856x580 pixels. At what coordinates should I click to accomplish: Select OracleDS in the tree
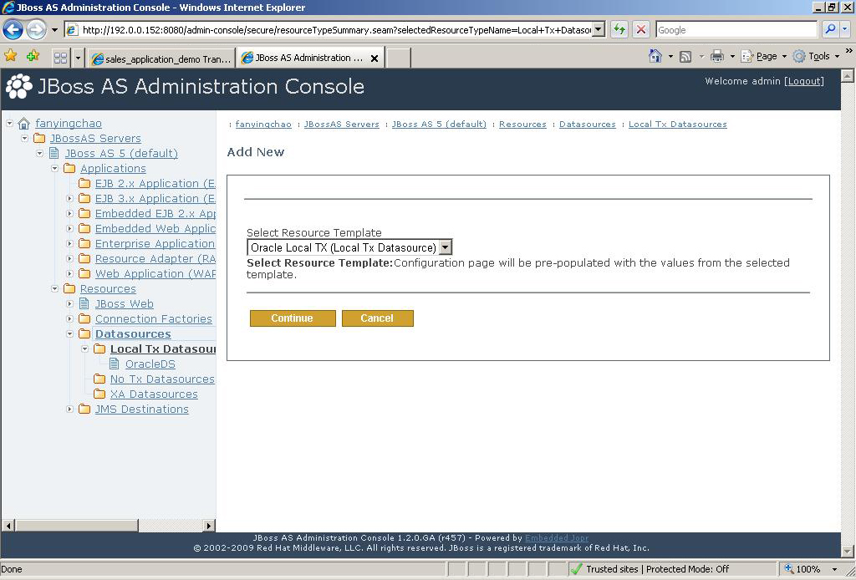pyautogui.click(x=150, y=364)
